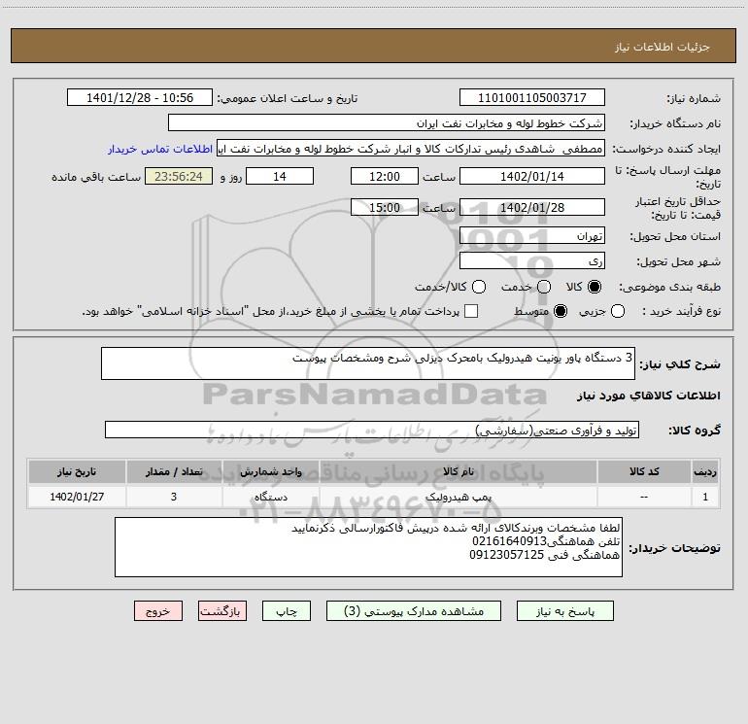Image resolution: width=748 pixels, height=724 pixels.
Task: Click the توضیحات خریدار notes box
Action: point(368,547)
